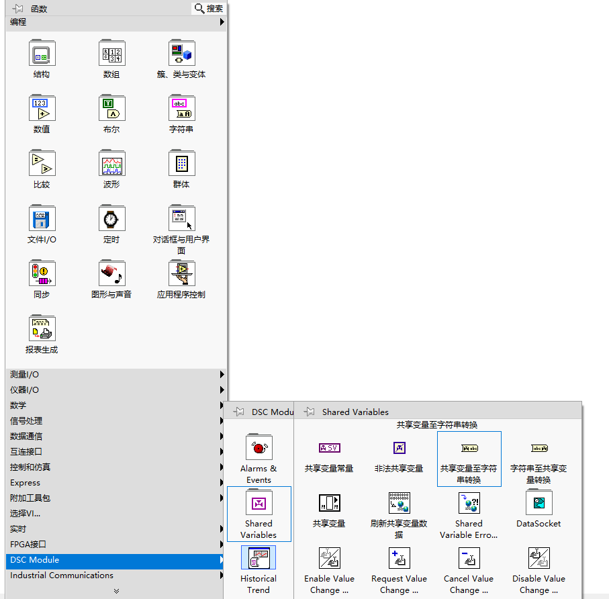Image resolution: width=609 pixels, height=599 pixels.
Task: Open the 选择VI... menu entry
Action: click(x=116, y=514)
